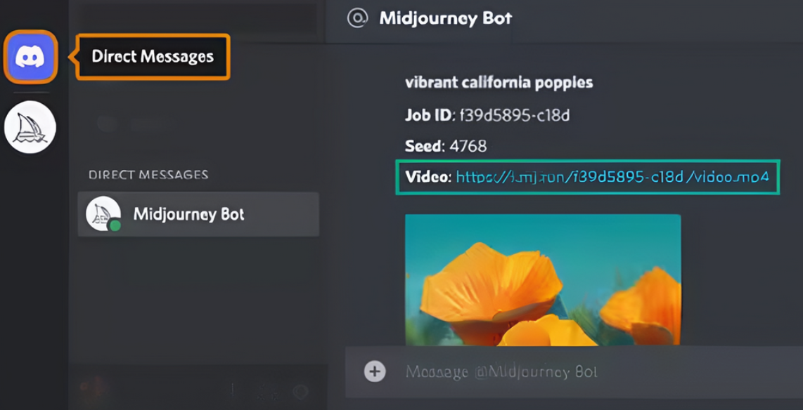
Task: Select the Midjourney Bot conversation in sidebar
Action: (198, 214)
